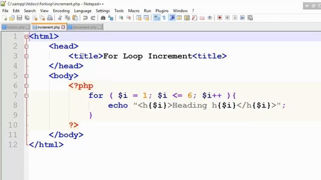
Task: Click the Close document toolbar icon
Action: coord(35,18)
